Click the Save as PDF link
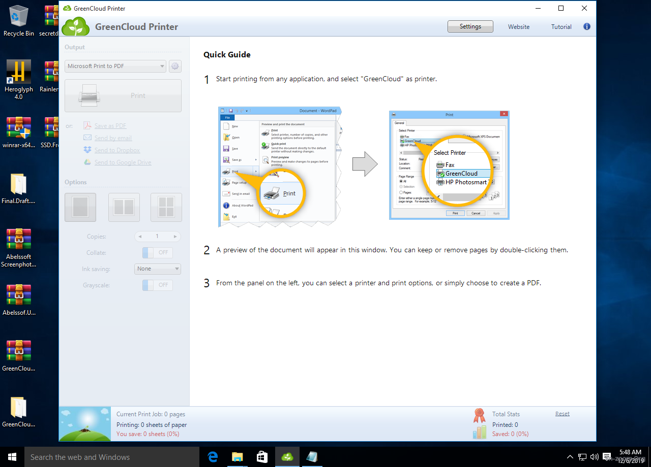 pyautogui.click(x=110, y=126)
